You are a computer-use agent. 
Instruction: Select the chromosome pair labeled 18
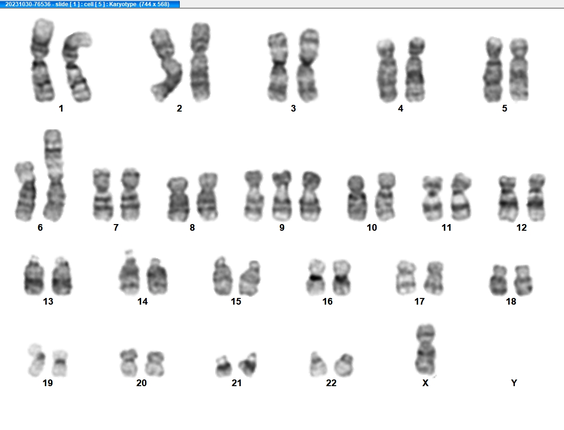[x=511, y=280]
